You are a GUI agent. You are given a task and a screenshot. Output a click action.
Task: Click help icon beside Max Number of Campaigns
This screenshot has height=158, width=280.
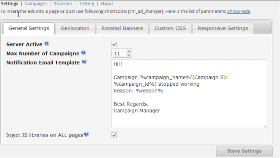click(83, 53)
